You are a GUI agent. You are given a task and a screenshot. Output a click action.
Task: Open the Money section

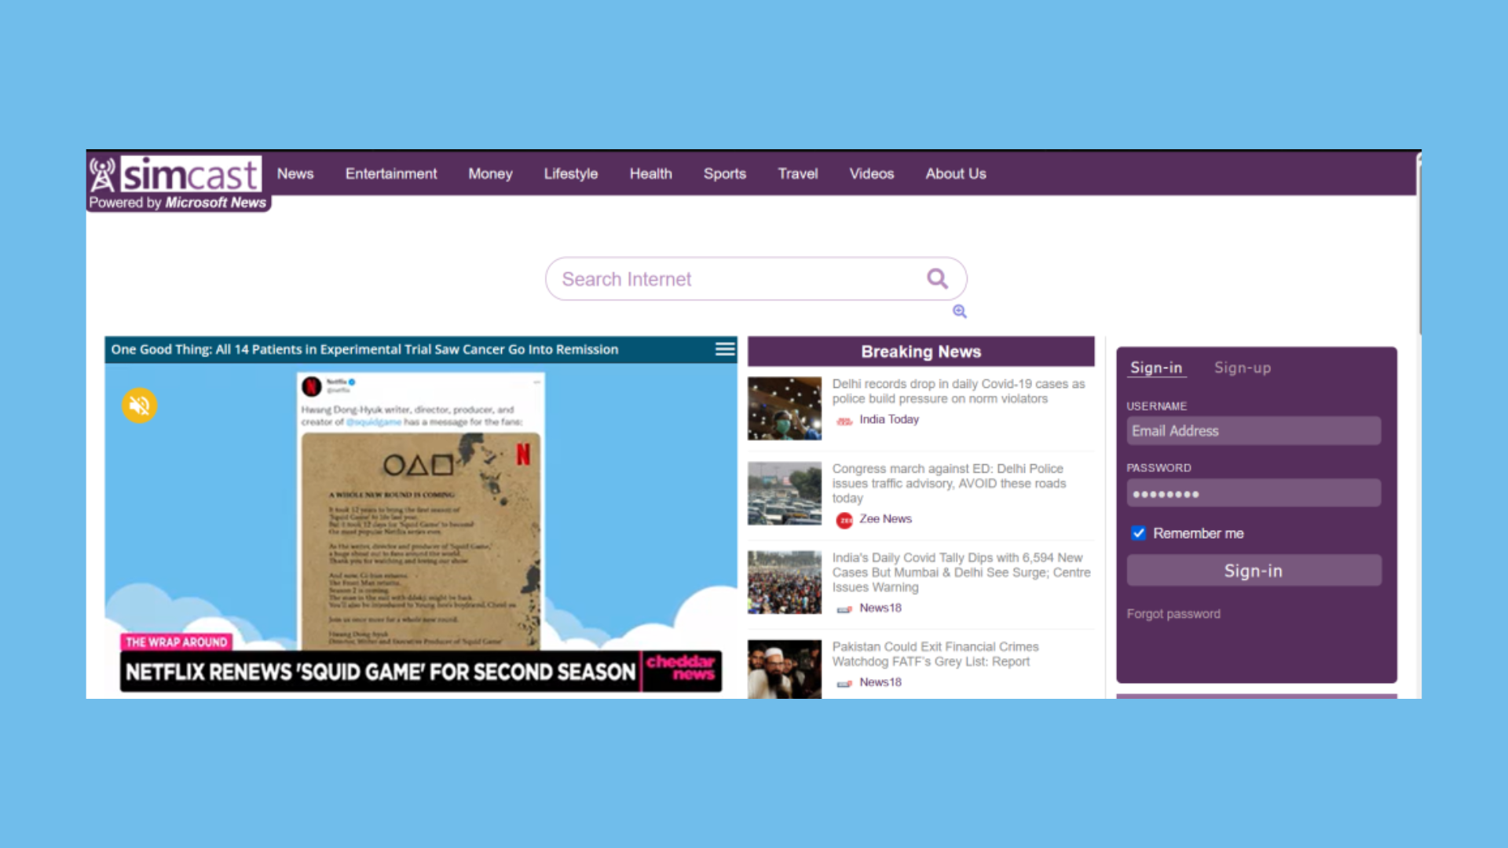tap(490, 174)
